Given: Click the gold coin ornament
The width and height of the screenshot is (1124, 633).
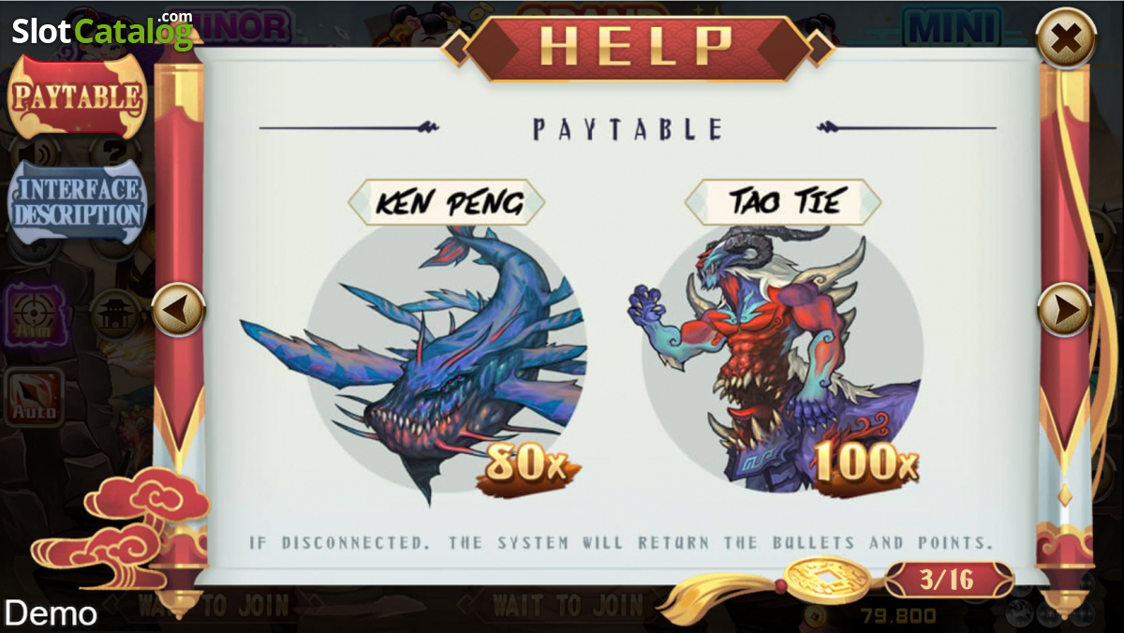Looking at the screenshot, I should tap(828, 580).
